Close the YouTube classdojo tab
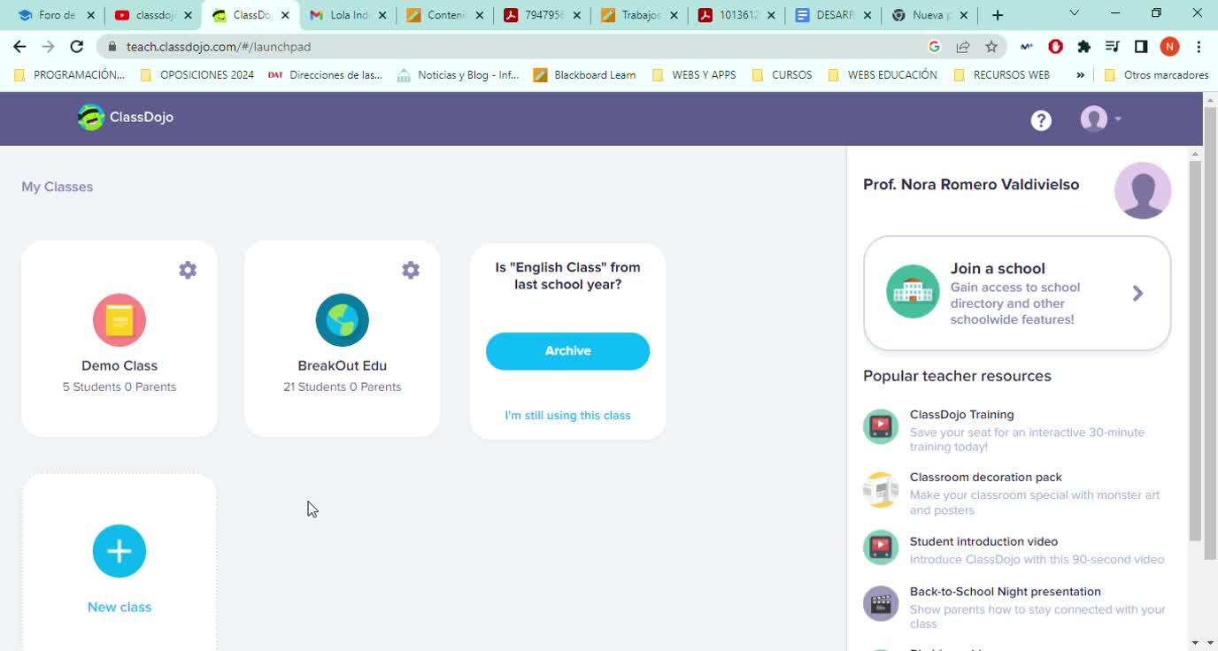The height and width of the screenshot is (651, 1218). pyautogui.click(x=188, y=15)
